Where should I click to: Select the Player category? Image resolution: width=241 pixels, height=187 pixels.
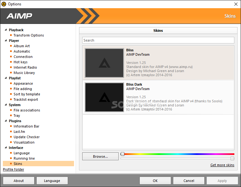pos(14,41)
